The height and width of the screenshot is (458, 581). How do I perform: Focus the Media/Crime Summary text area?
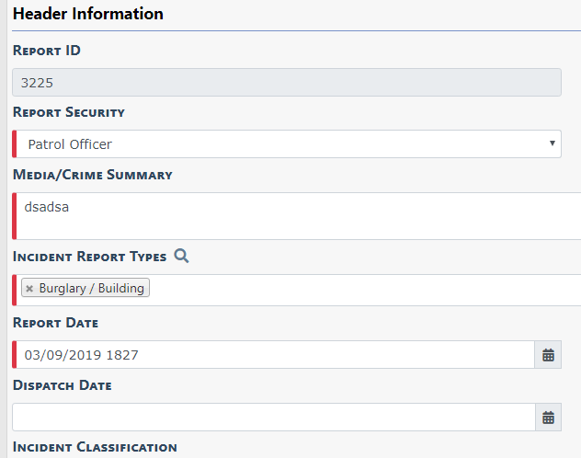[x=294, y=216]
